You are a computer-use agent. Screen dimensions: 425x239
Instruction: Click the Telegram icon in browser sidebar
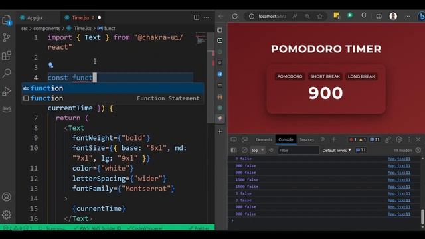coord(220,74)
